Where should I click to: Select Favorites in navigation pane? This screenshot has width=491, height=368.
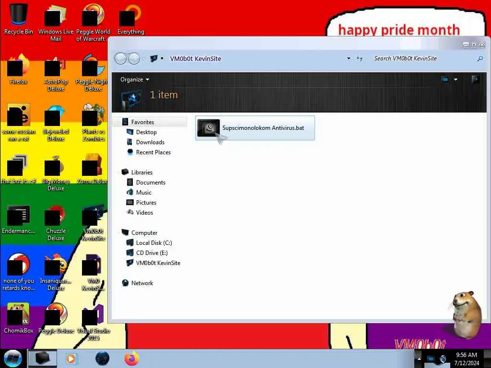click(142, 122)
